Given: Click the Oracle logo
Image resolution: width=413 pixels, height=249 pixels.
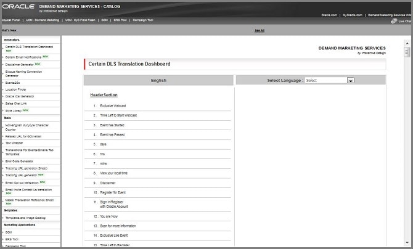Looking at the screenshot, I should click(18, 7).
